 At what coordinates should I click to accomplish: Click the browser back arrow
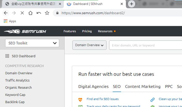click(6, 13)
